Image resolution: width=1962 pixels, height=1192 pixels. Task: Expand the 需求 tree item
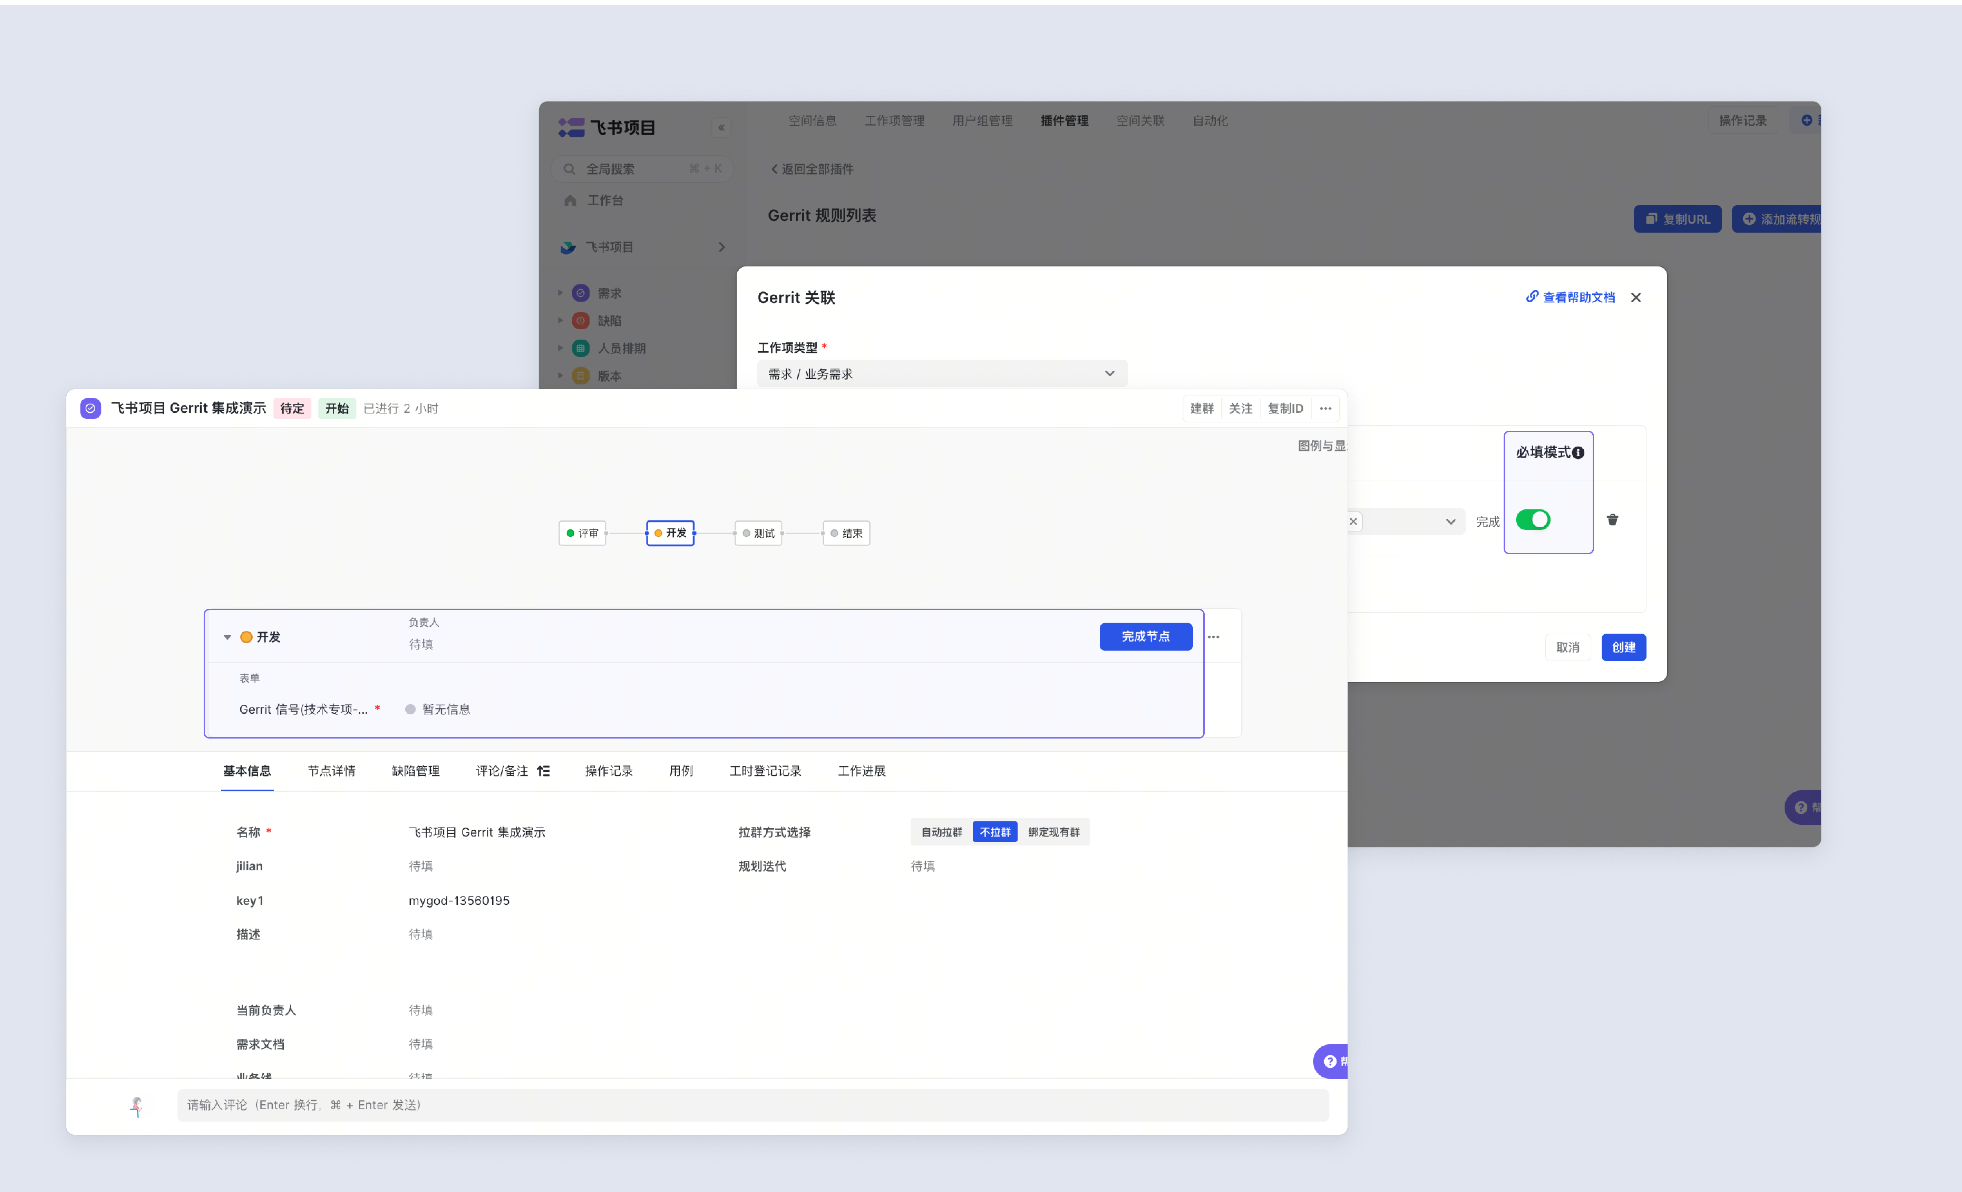[x=561, y=293]
